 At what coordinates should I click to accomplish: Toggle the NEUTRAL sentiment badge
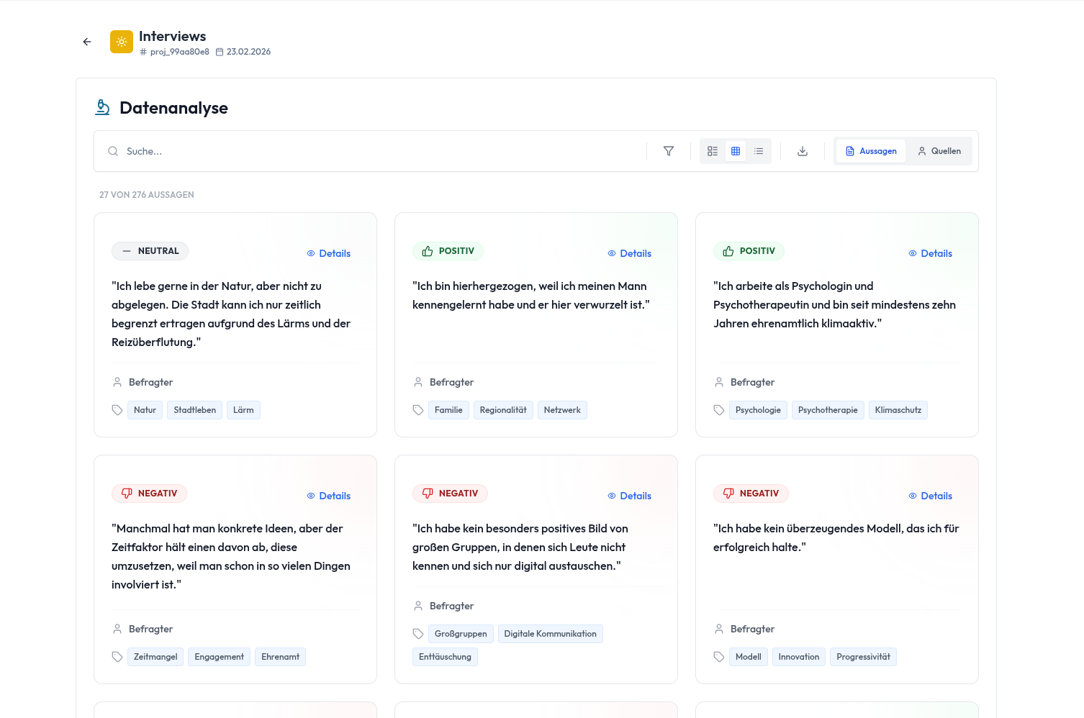click(150, 251)
